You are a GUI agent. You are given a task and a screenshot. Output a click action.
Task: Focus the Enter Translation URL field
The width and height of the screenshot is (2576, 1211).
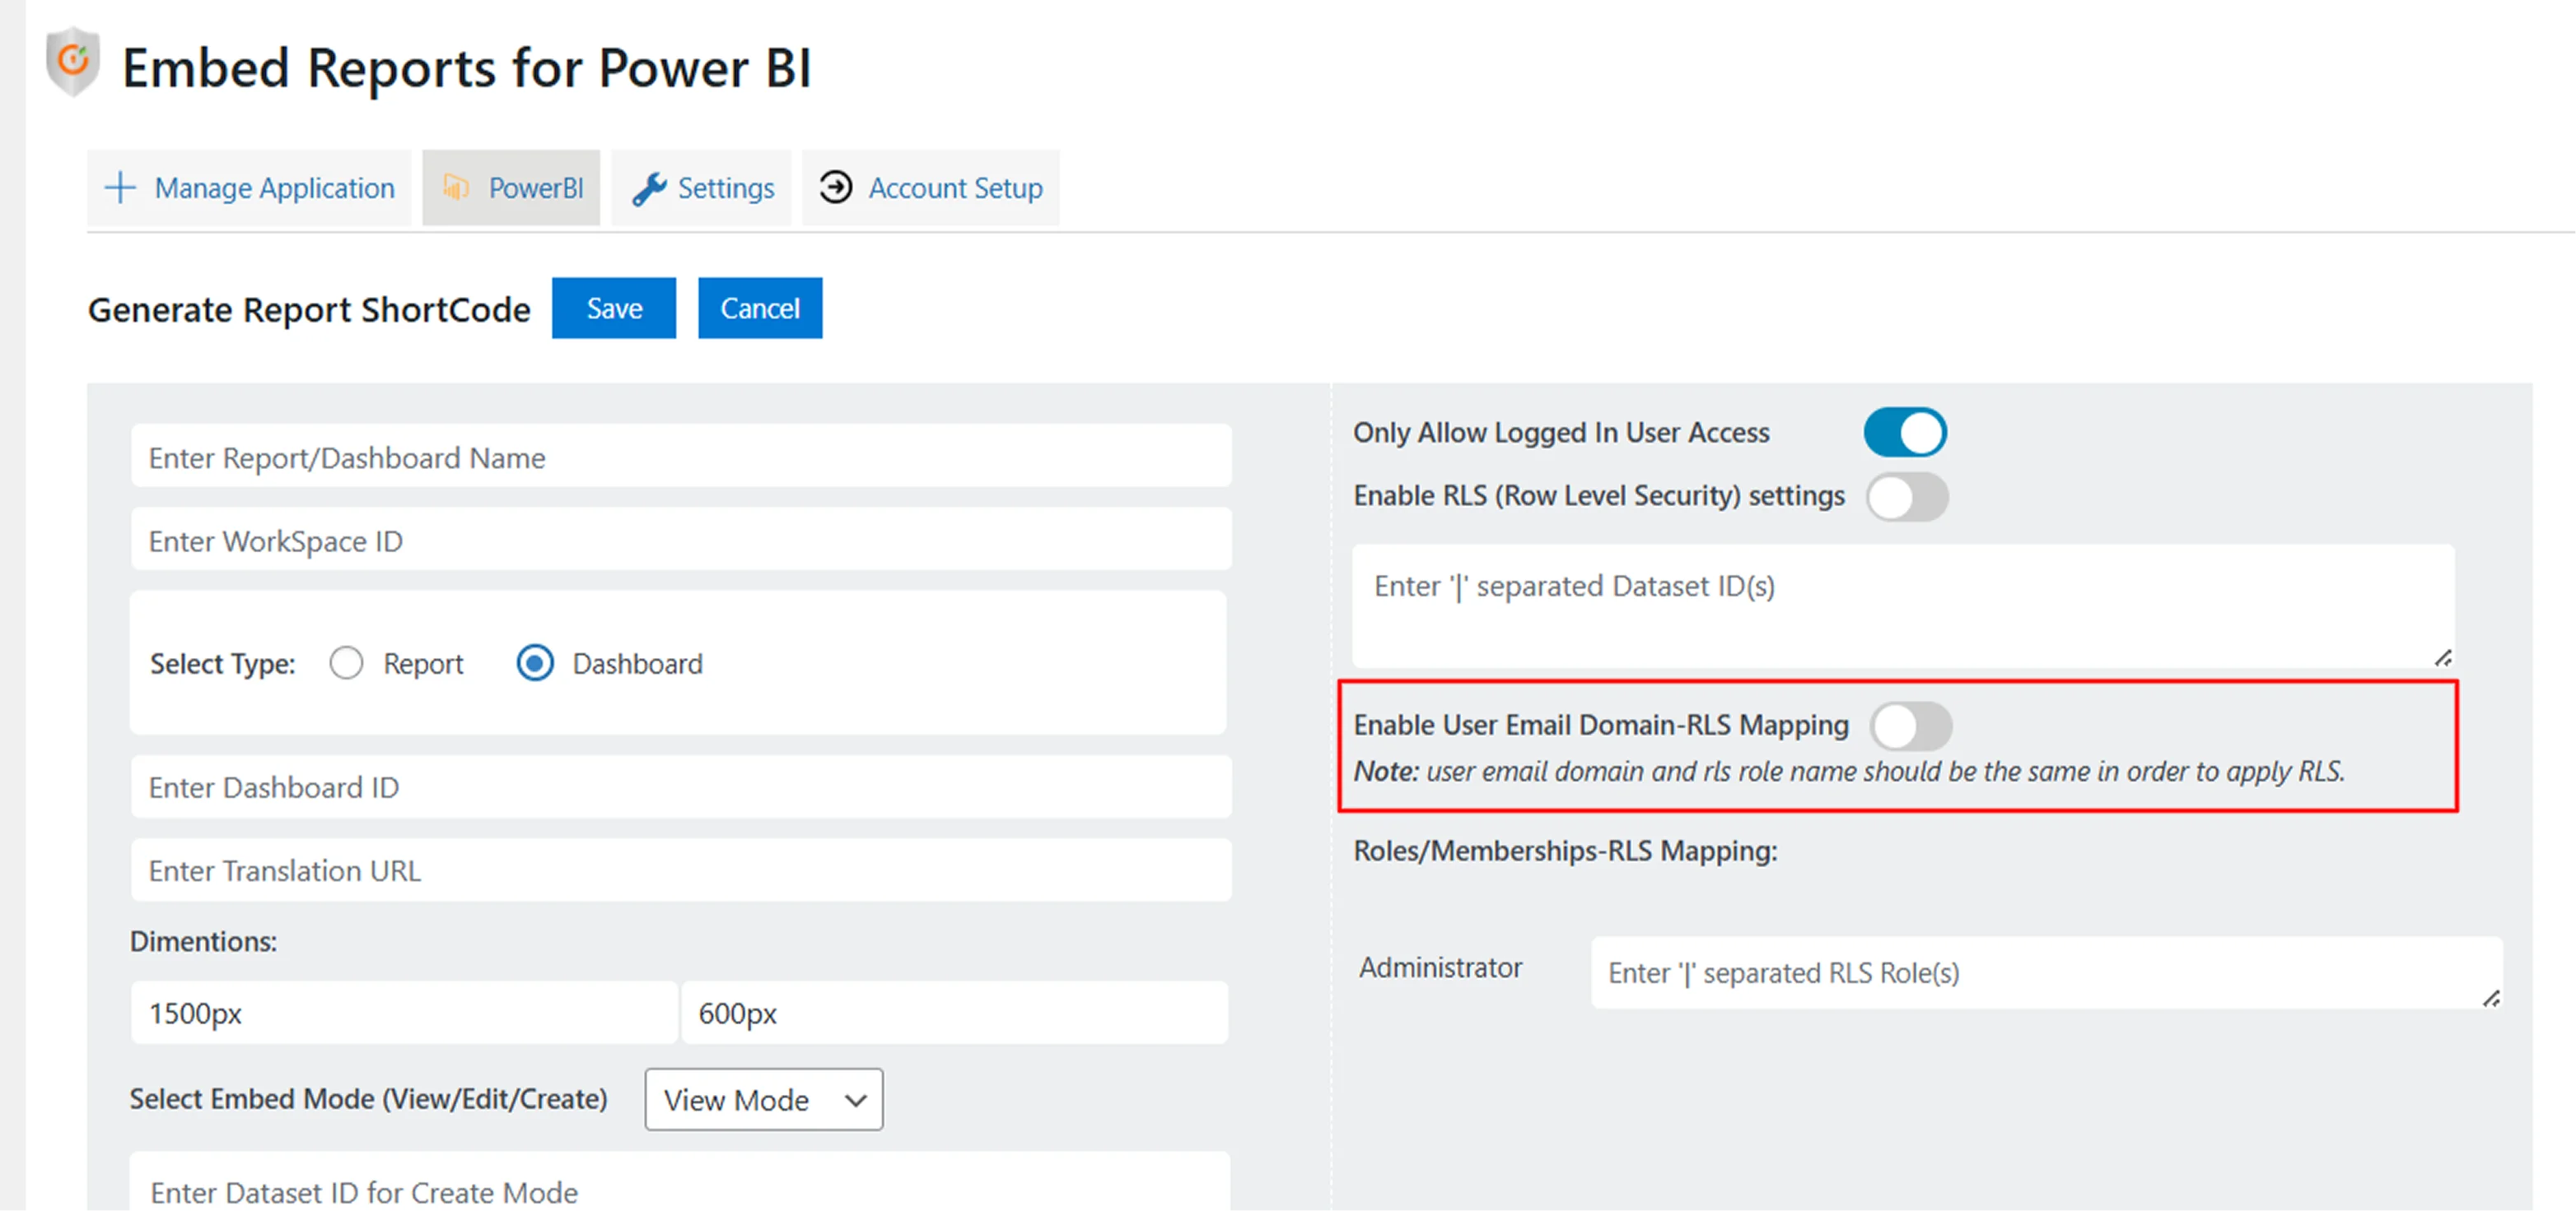(681, 870)
